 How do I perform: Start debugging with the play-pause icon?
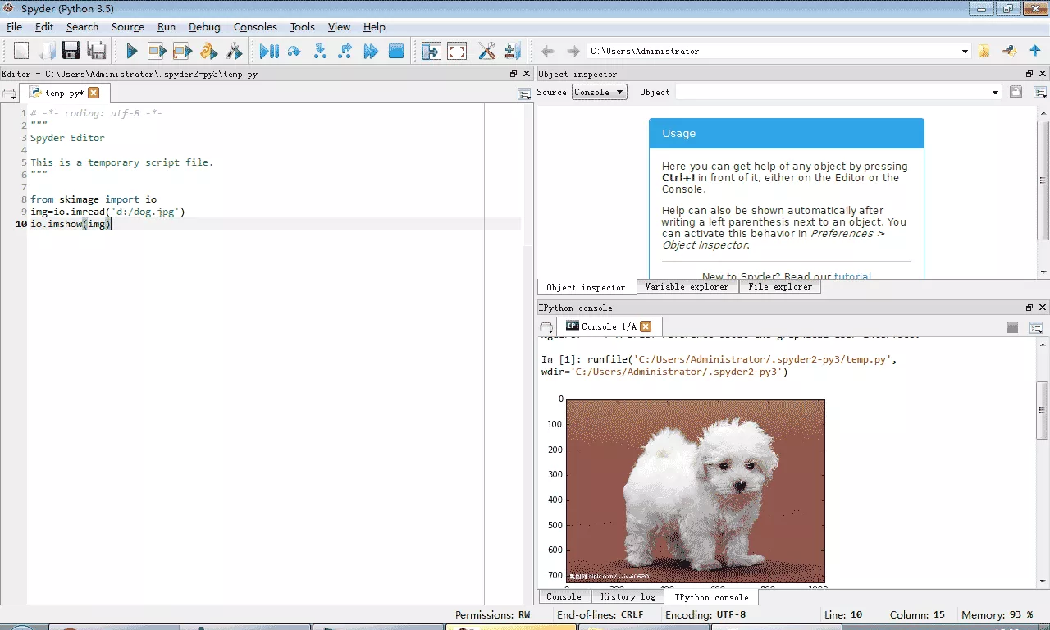269,52
